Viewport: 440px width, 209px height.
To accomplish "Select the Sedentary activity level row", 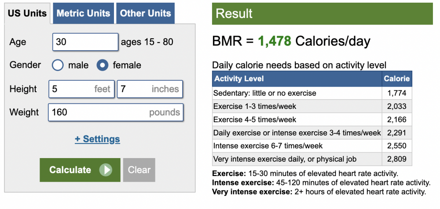I will click(x=312, y=93).
